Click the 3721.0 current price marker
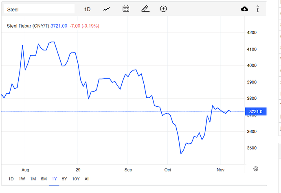281x193 pixels. click(x=256, y=111)
